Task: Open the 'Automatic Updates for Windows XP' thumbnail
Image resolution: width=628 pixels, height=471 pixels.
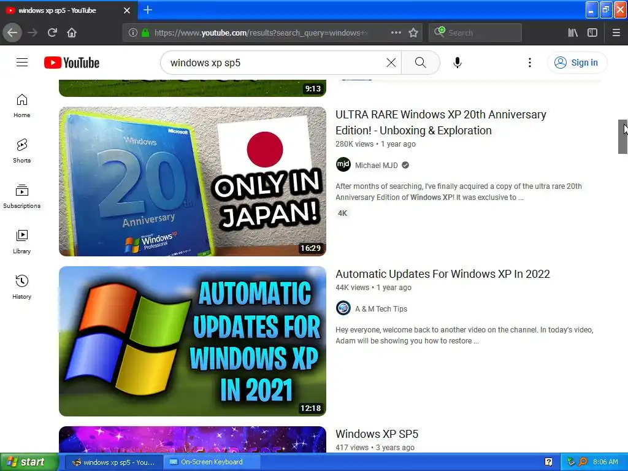Action: (x=192, y=341)
